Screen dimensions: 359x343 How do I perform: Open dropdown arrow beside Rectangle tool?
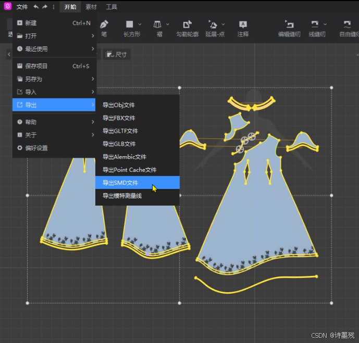point(139,24)
